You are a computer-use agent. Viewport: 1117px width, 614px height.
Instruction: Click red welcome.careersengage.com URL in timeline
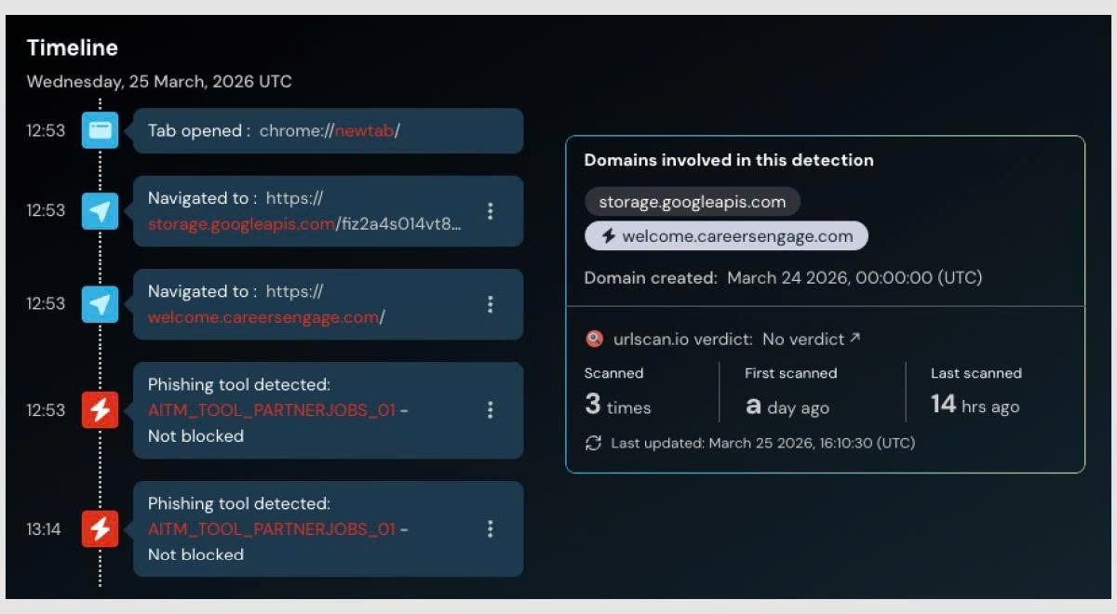263,317
